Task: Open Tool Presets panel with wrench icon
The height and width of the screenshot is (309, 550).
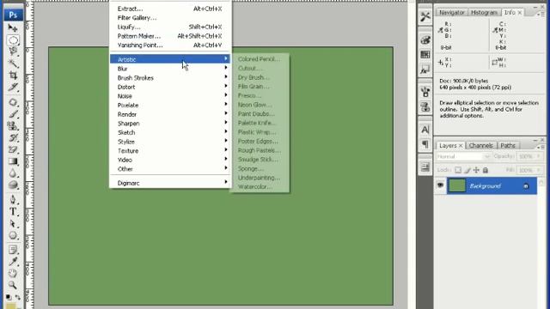Action: point(425,16)
